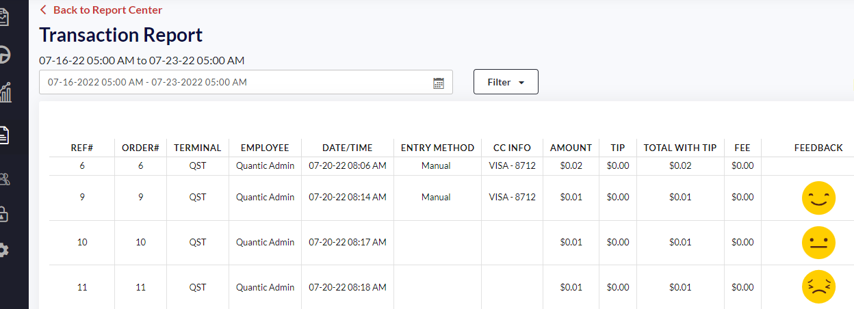Sort by the AMOUNT column header
This screenshot has width=854, height=309.
click(x=571, y=148)
